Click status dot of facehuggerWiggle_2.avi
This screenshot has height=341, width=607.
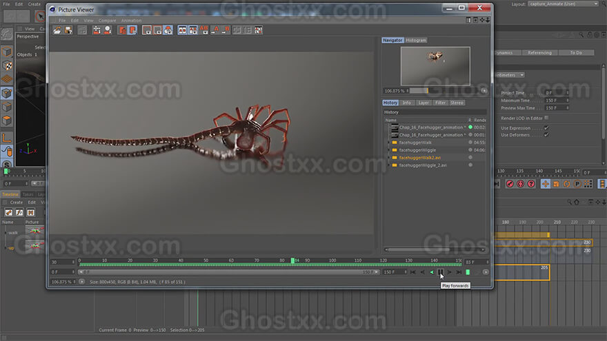[470, 165]
